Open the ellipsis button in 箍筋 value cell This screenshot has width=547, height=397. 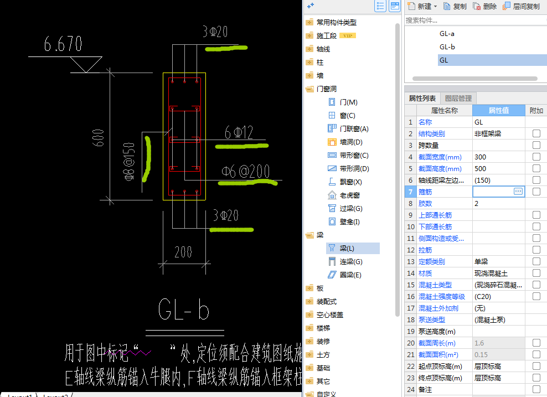pos(518,191)
